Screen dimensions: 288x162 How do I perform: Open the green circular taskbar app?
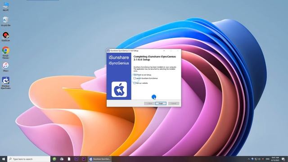pos(54,159)
